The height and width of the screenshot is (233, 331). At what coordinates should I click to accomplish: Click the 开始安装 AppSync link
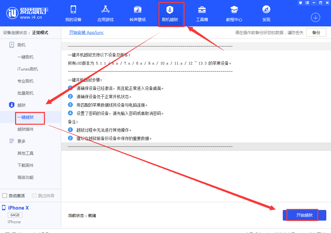coord(86,32)
